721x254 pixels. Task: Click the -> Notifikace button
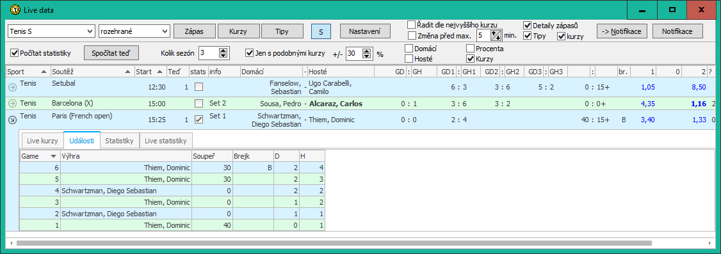point(622,31)
